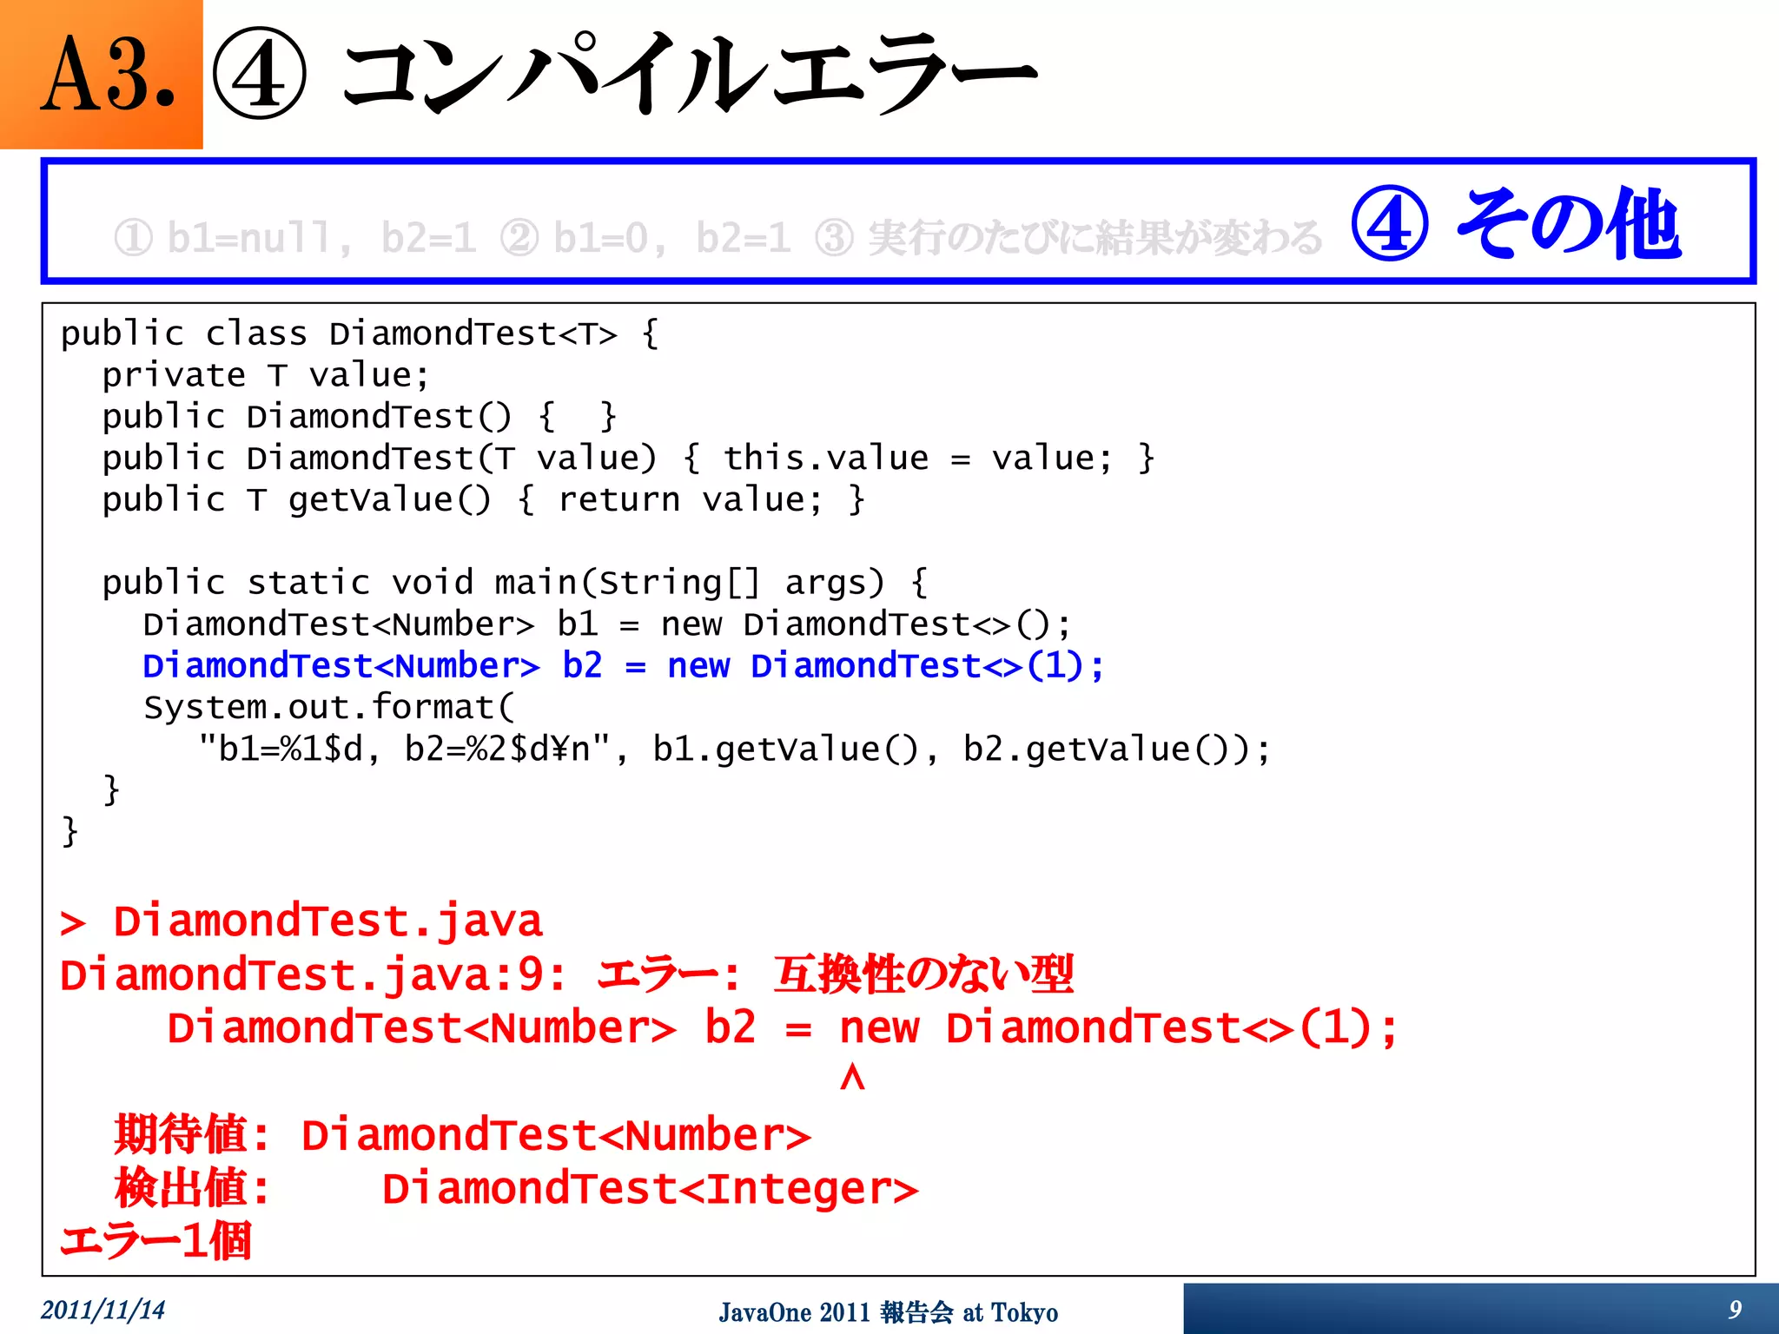Click "検出値: DiamondTest<Integer>"

pos(516,1189)
